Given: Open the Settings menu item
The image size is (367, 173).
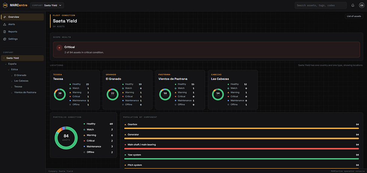Looking at the screenshot, I should 22,39.
